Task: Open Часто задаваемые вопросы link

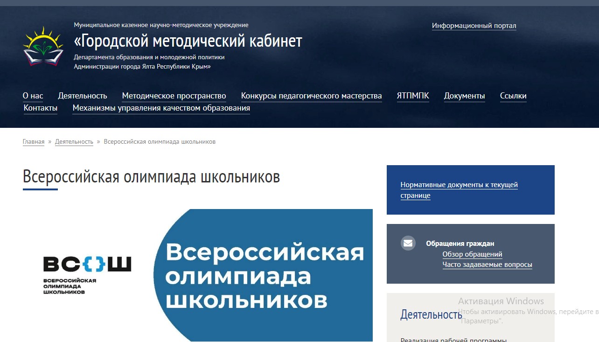Action: tap(487, 265)
